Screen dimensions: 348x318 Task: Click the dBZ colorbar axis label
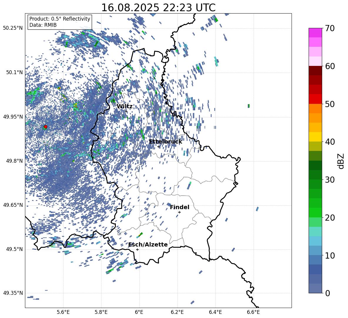click(341, 161)
